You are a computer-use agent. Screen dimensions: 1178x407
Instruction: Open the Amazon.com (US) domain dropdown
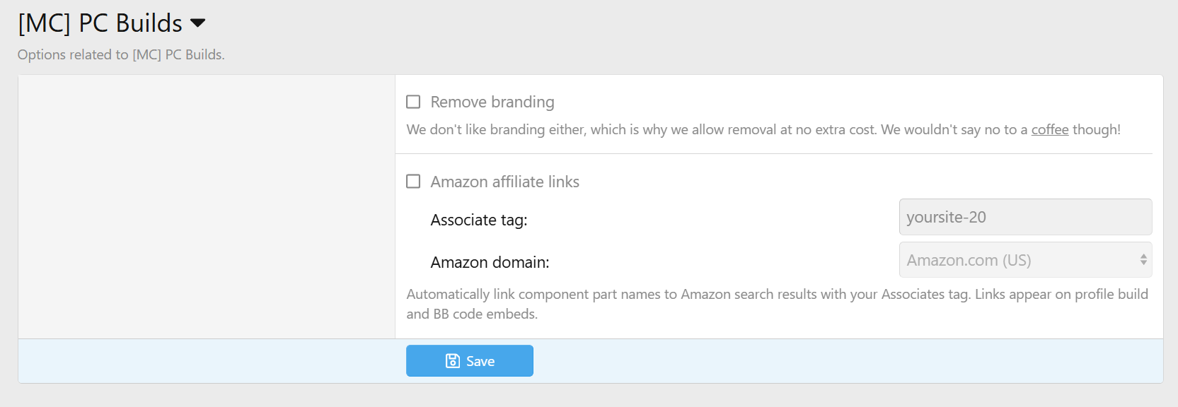point(1019,260)
